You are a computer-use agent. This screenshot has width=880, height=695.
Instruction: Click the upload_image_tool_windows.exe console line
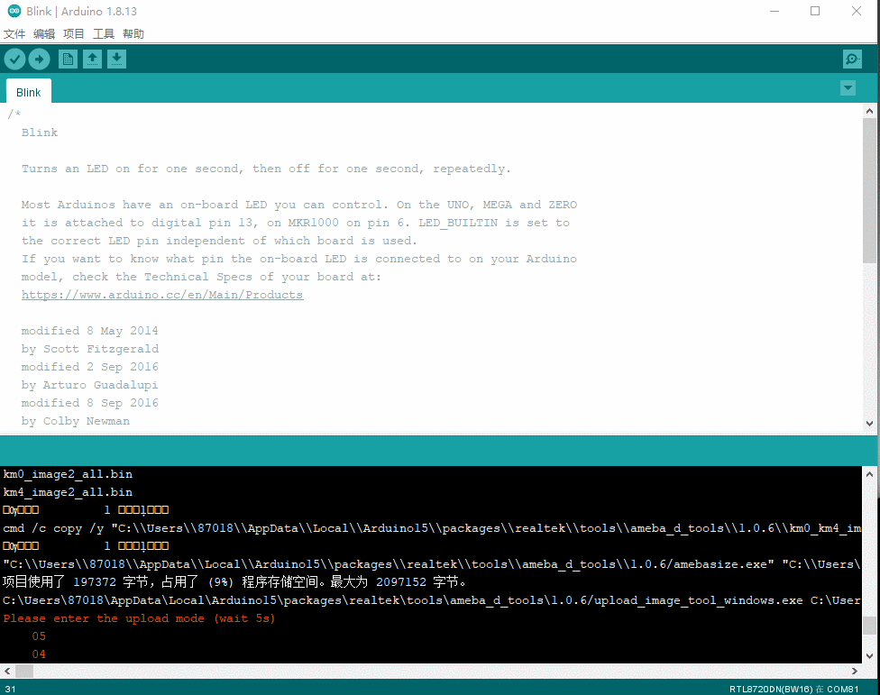[x=432, y=600]
